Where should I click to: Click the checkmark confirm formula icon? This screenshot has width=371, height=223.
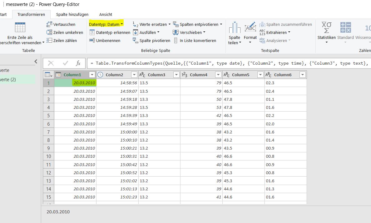point(66,63)
